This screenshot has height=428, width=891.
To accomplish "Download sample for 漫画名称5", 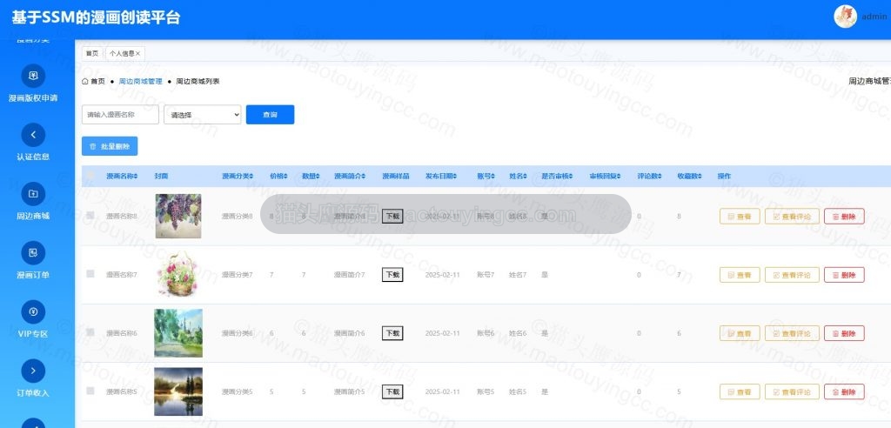I will point(392,391).
